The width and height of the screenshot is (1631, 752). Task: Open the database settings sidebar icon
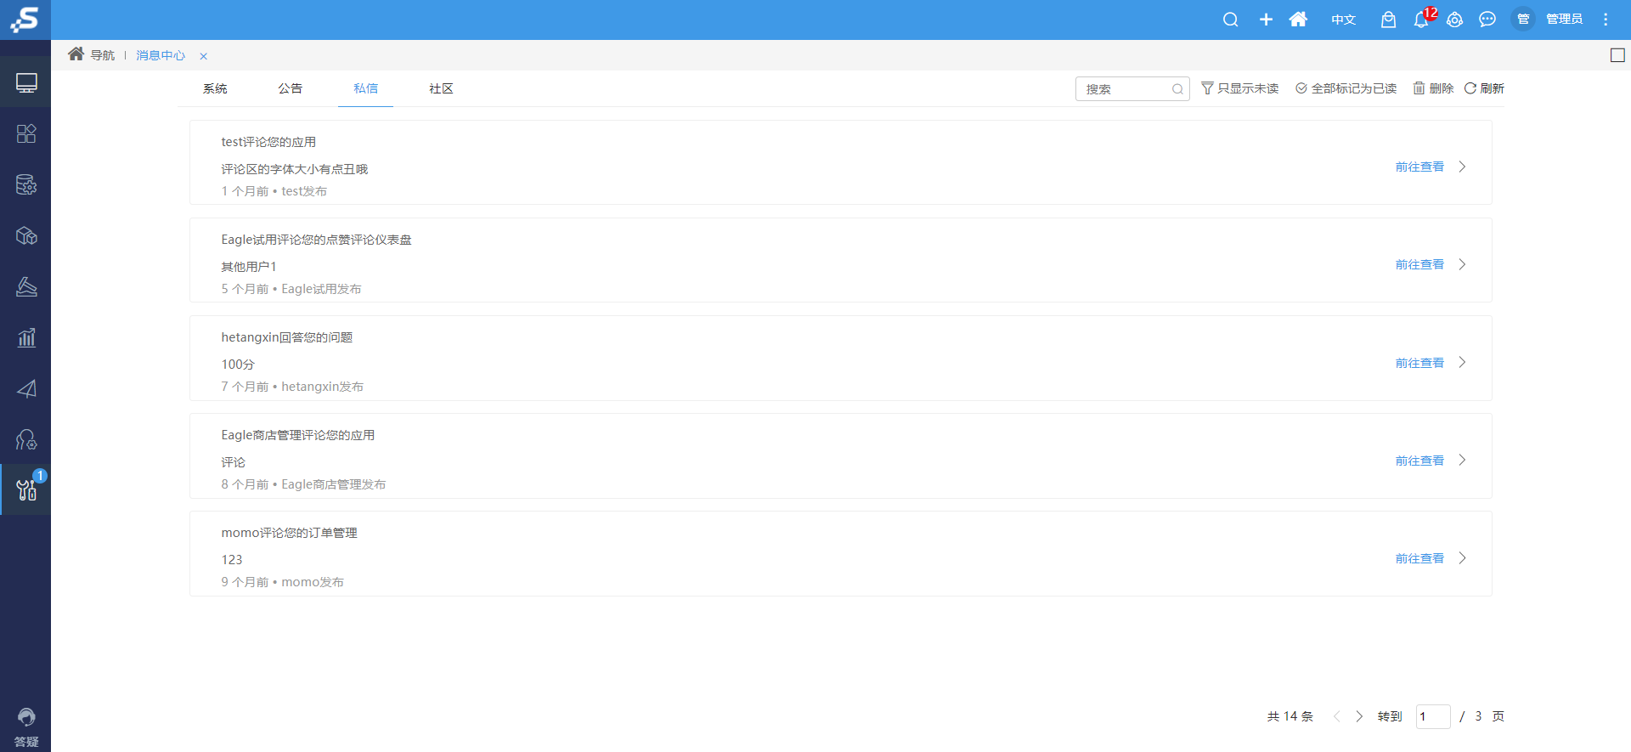coord(26,184)
